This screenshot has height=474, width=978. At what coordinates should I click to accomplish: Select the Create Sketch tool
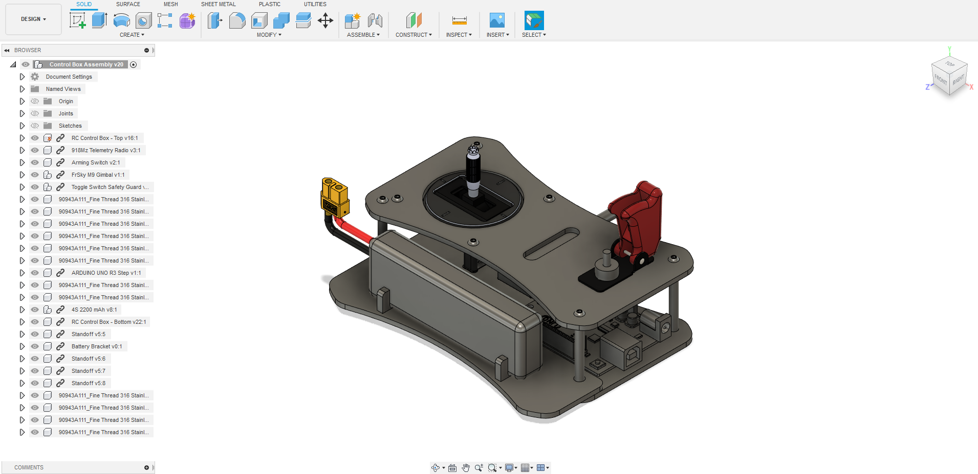[77, 20]
